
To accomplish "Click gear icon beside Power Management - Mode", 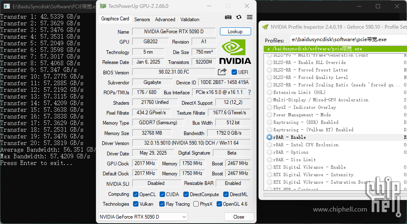I will (269, 115).
